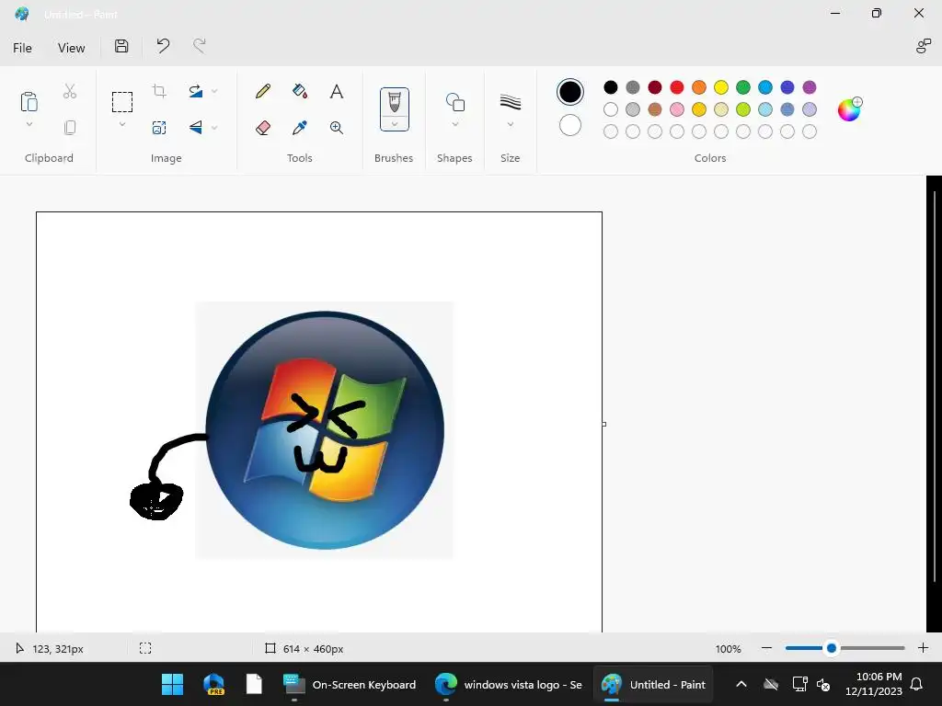
Task: Open the File menu
Action: coord(22,48)
